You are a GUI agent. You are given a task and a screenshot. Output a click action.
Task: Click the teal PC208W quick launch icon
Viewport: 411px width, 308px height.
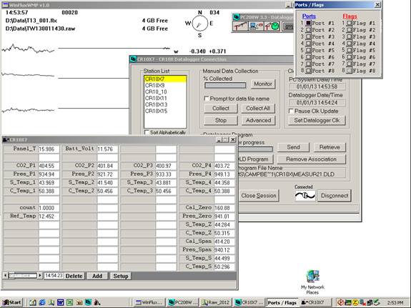coord(88,302)
